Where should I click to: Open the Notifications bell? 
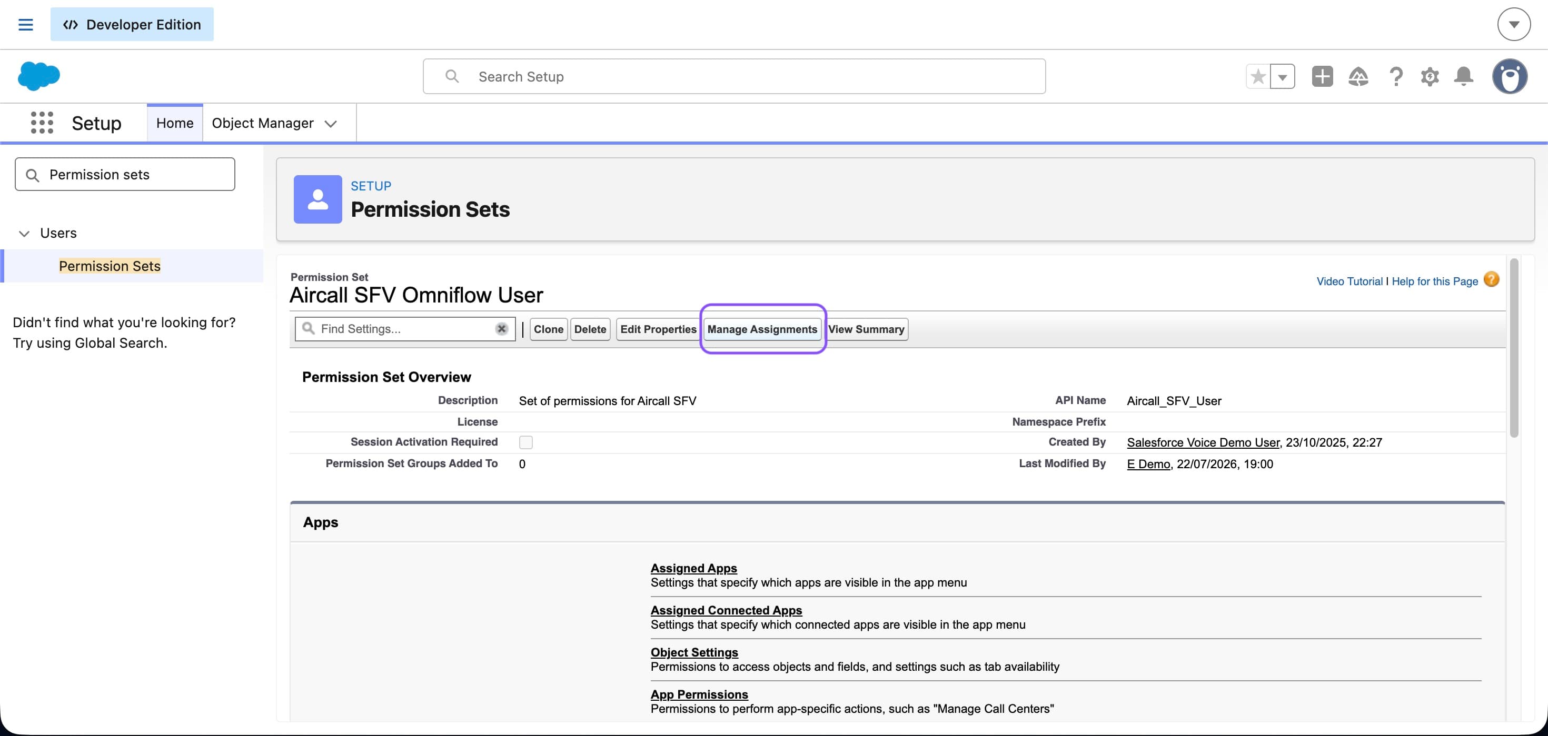[1463, 76]
